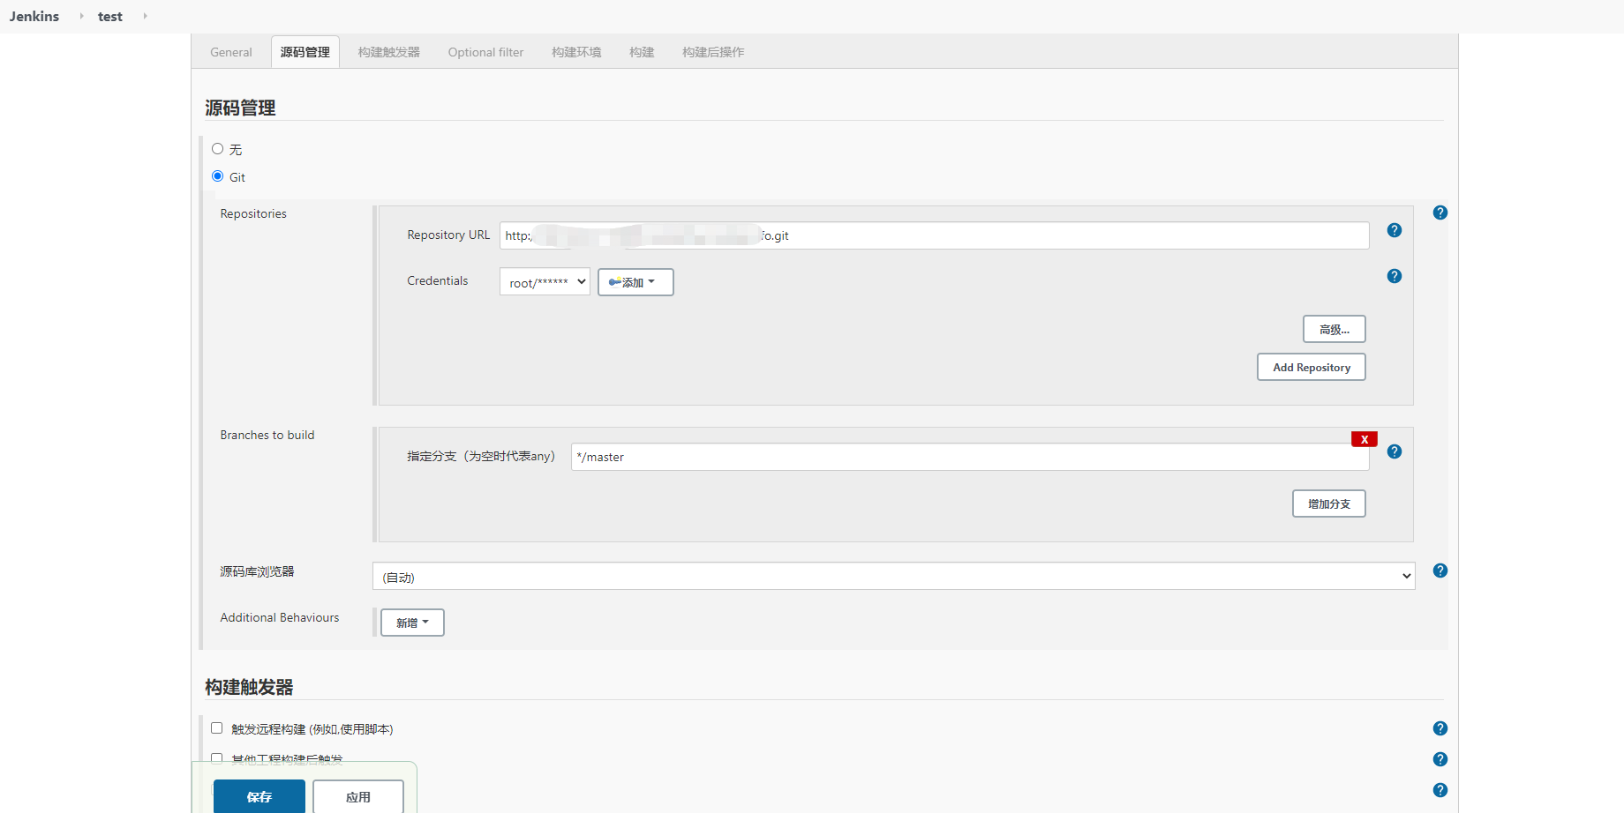
Task: Focus the Repository URL input field
Action: [x=934, y=235]
